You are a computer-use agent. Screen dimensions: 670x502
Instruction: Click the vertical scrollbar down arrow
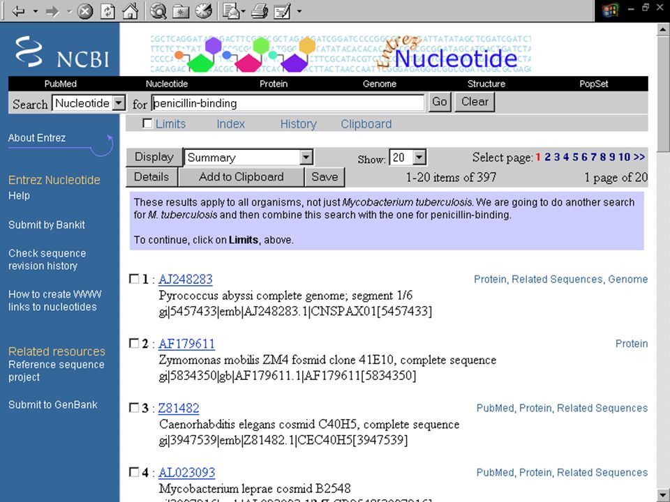[x=663, y=495]
